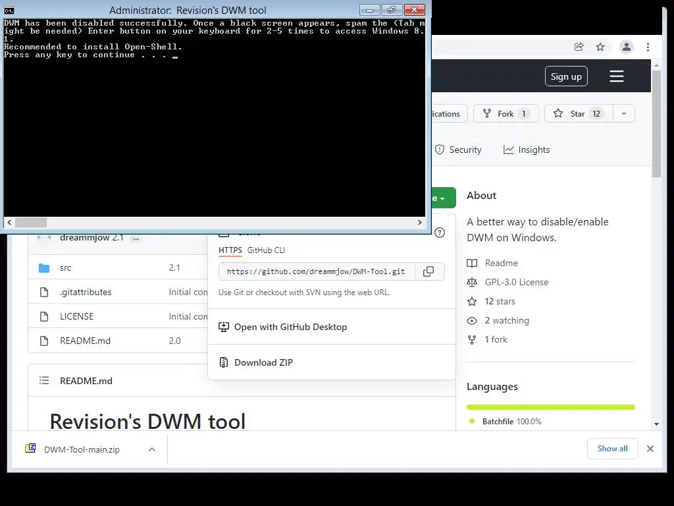
Task: Click the share page icon in Chrome toolbar
Action: coord(579,47)
